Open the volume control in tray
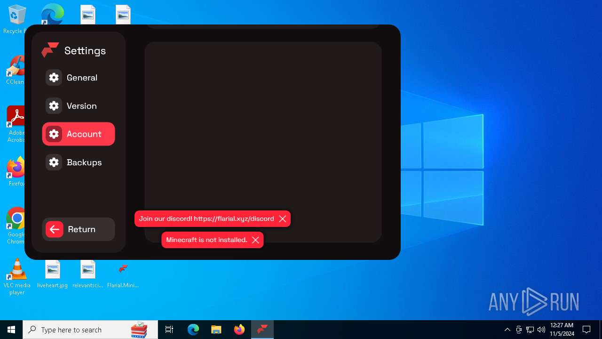This screenshot has width=602, height=339. click(x=541, y=330)
